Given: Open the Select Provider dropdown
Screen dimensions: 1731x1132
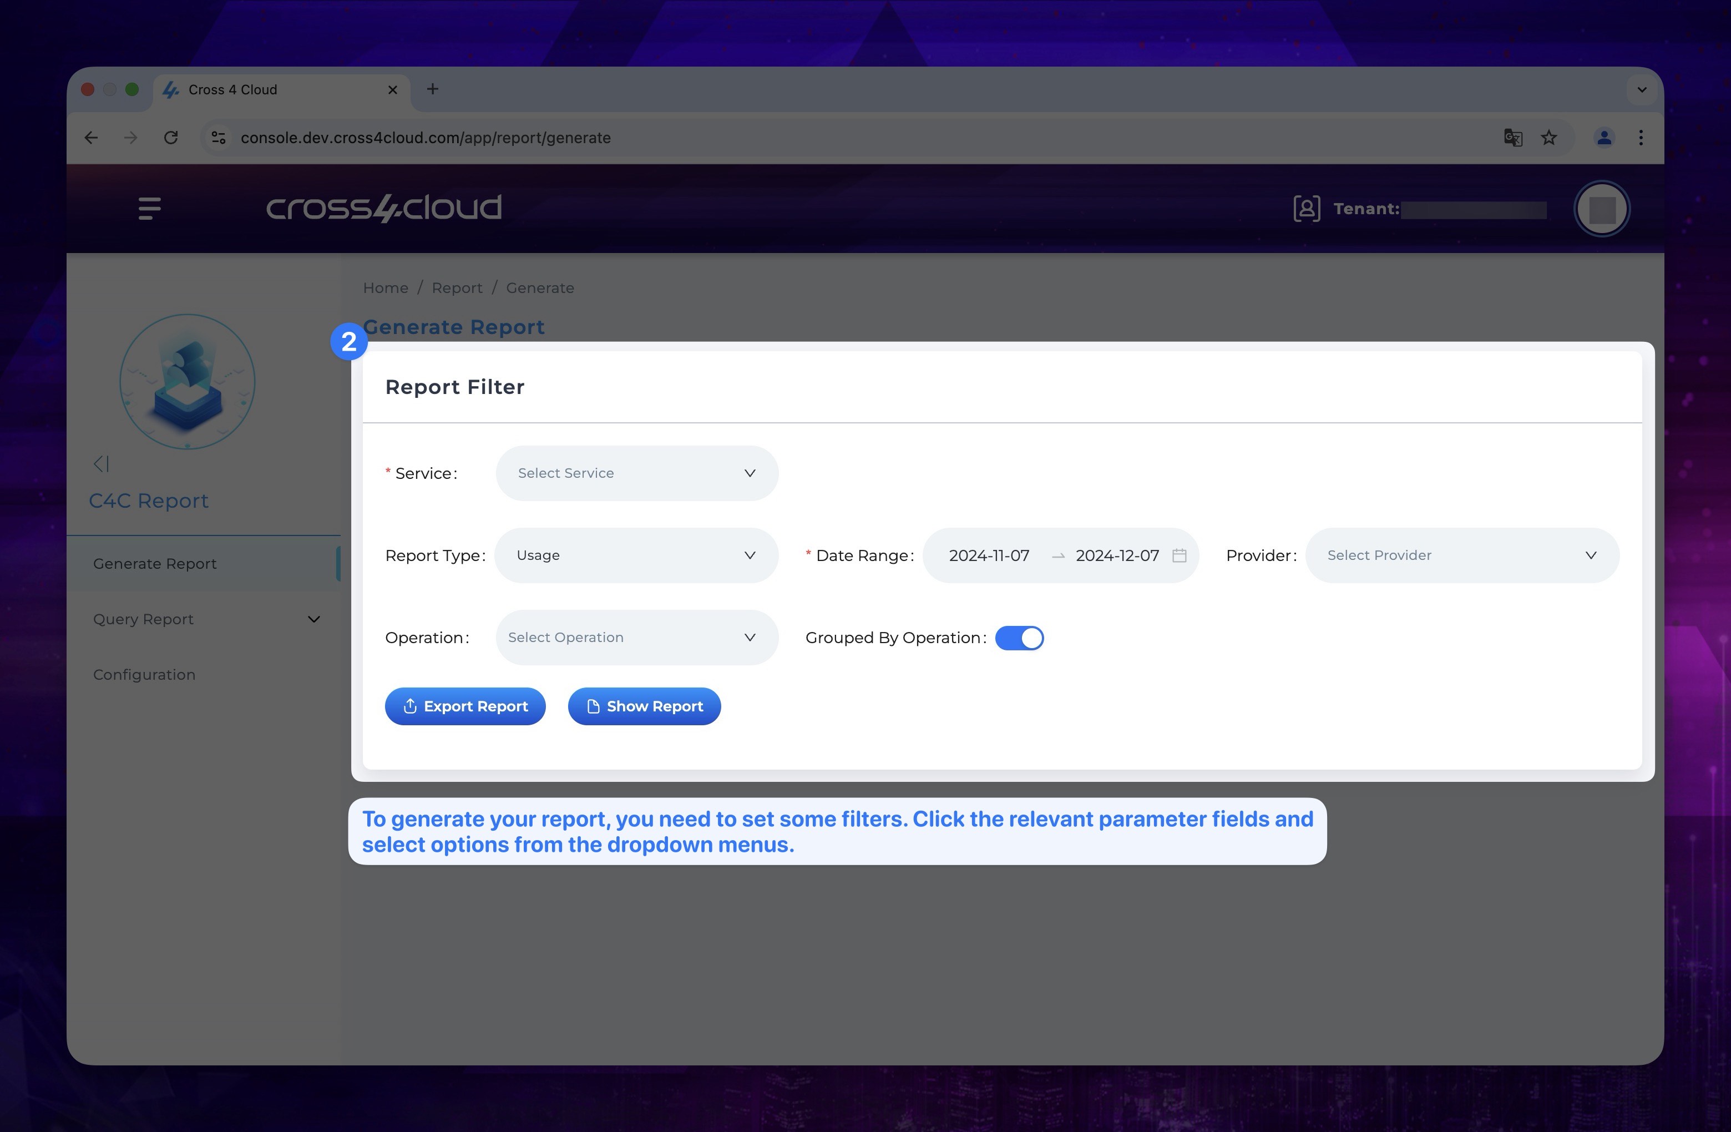Looking at the screenshot, I should (1464, 555).
